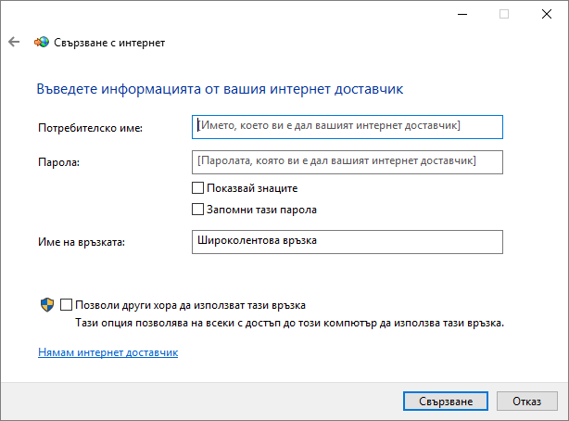Click the Свързване button

point(446,401)
